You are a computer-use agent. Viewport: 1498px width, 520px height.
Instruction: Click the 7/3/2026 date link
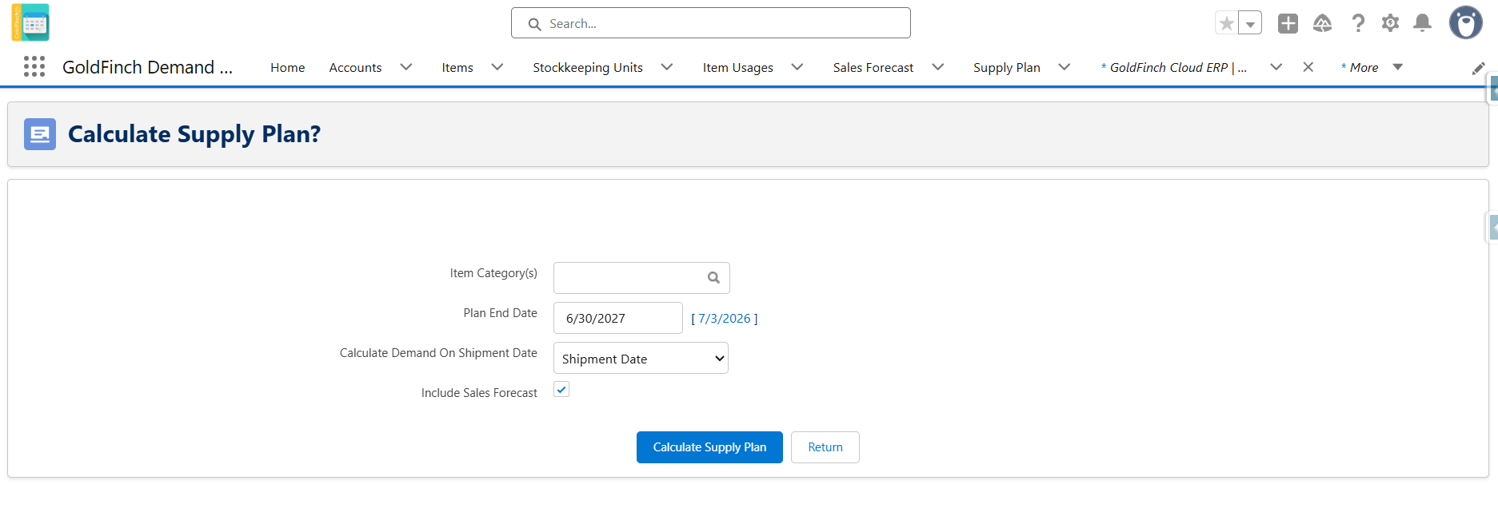point(725,319)
